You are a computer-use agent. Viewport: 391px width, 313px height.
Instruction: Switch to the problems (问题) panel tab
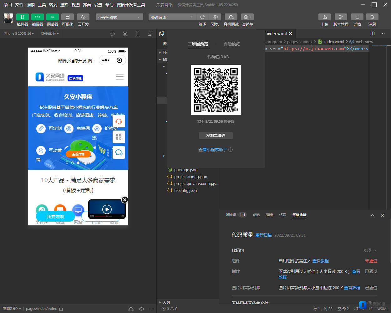pos(256,215)
